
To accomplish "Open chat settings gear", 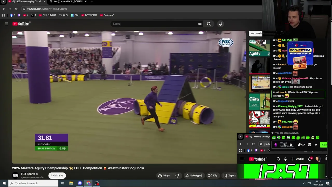I will coord(316,145).
